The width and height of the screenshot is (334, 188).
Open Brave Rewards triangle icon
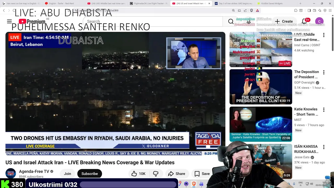point(257,10)
